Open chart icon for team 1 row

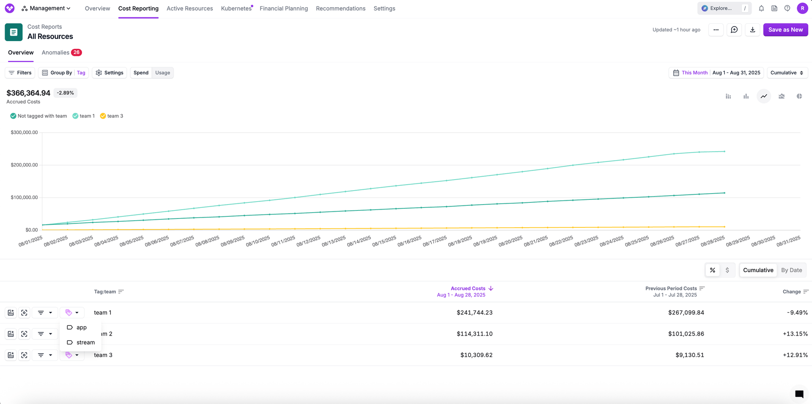11,313
